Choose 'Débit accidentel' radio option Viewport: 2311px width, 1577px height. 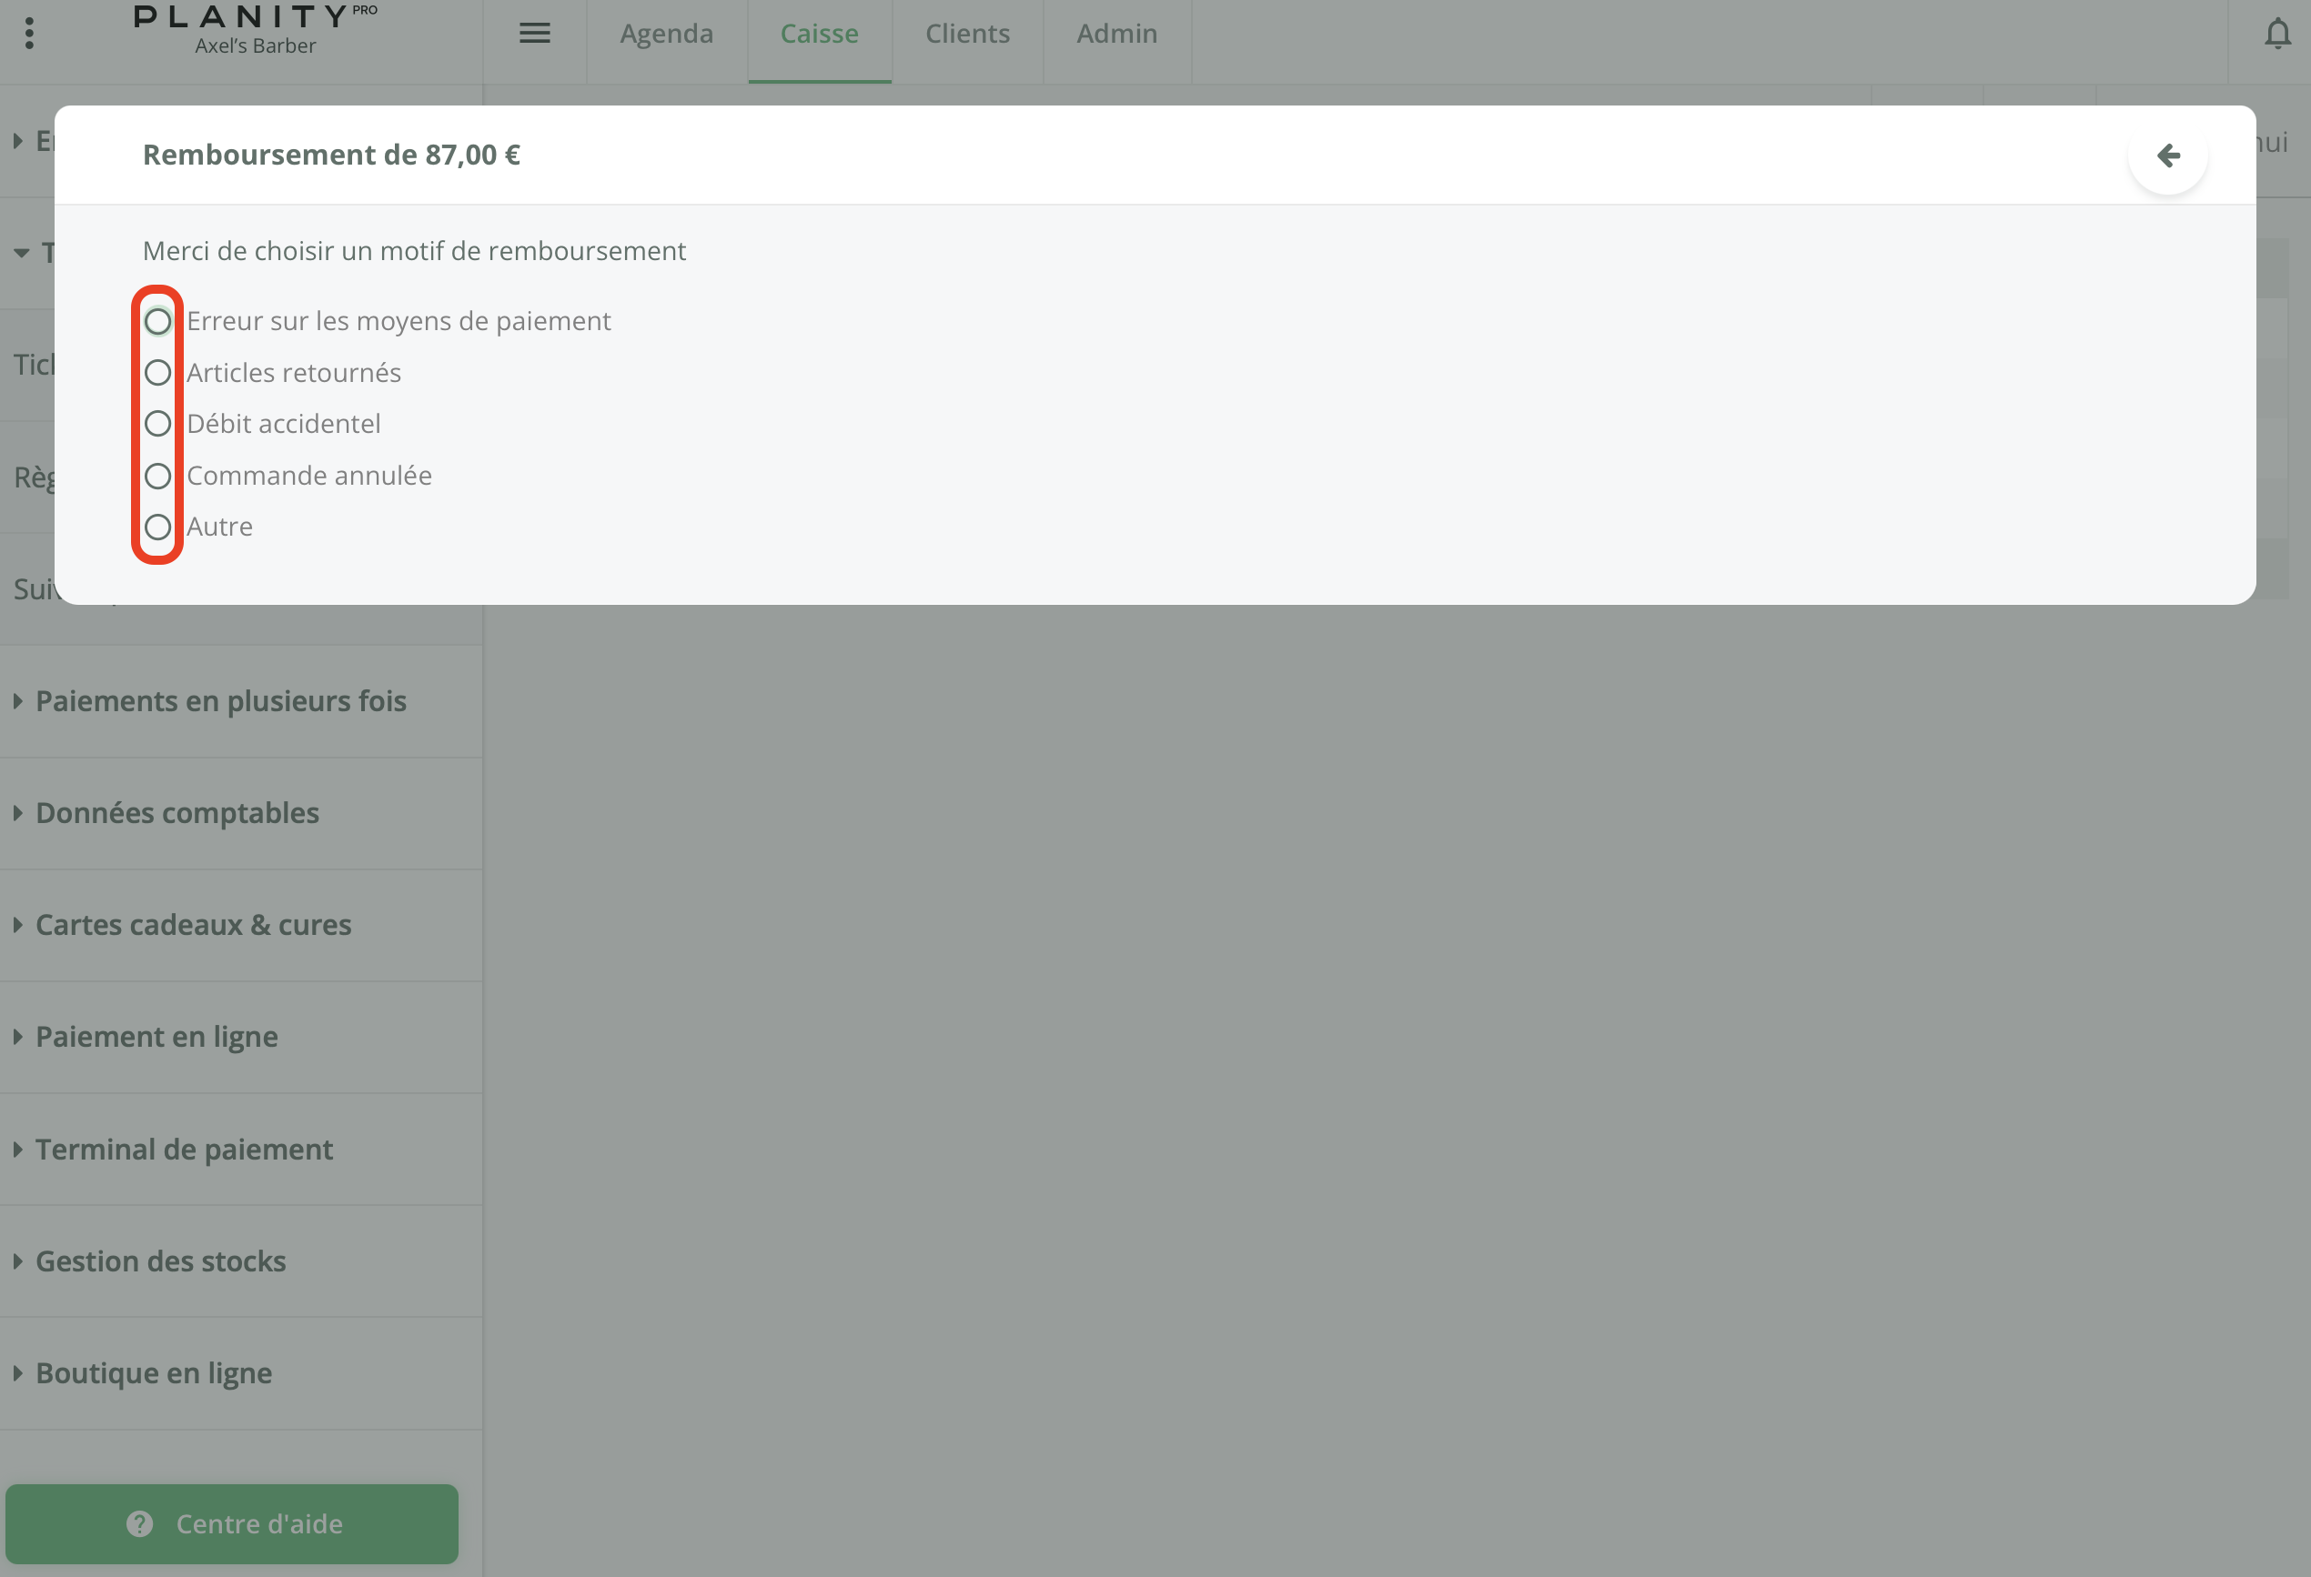(x=158, y=425)
